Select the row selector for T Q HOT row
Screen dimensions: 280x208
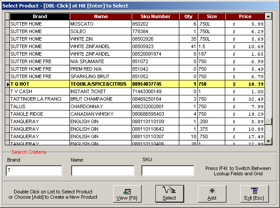pyautogui.click(x=7, y=84)
